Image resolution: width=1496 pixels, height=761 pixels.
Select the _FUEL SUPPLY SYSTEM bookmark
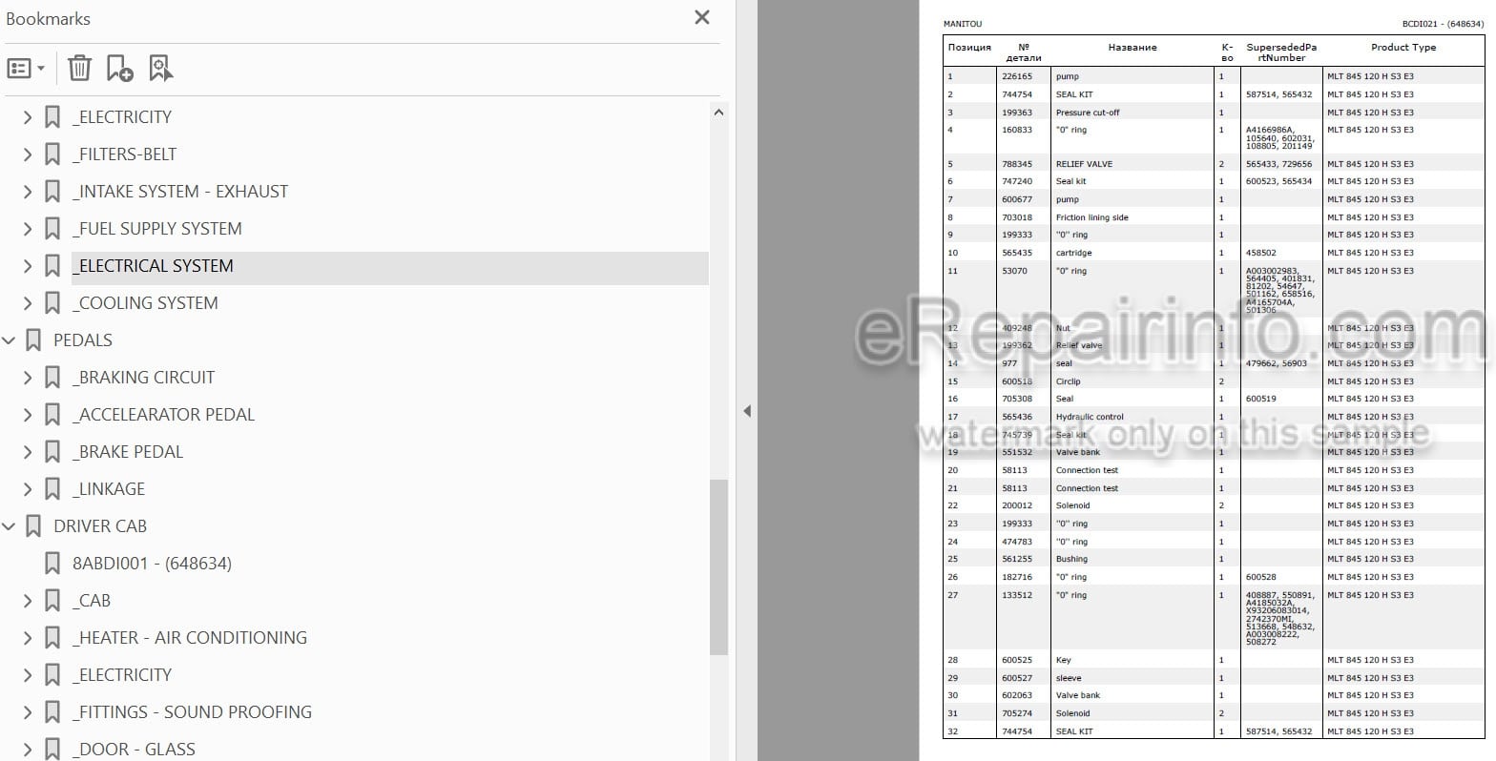[x=157, y=229]
